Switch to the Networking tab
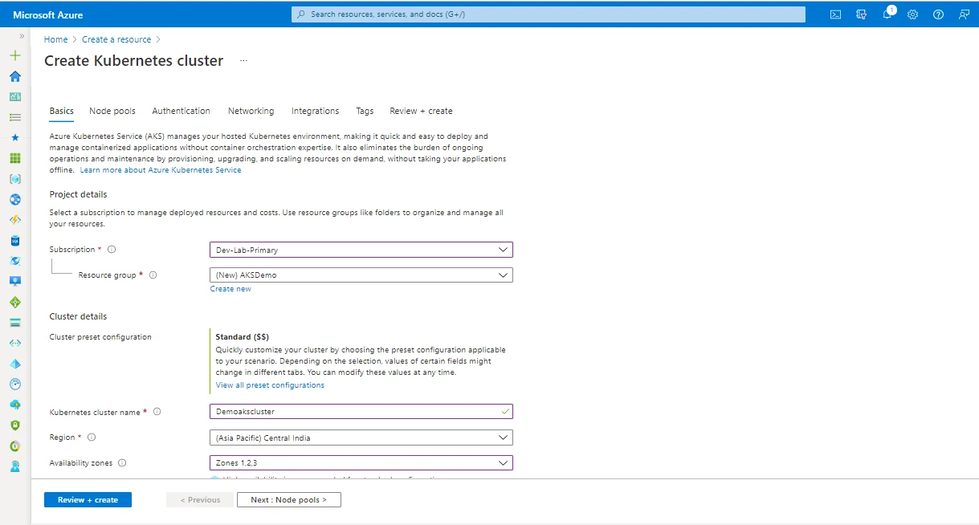979x525 pixels. [x=251, y=111]
